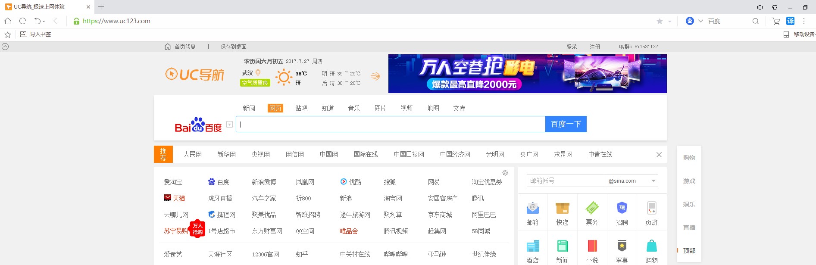The height and width of the screenshot is (265, 816).
Task: Open search engine dropdown beside Baidu logo
Action: click(x=230, y=125)
